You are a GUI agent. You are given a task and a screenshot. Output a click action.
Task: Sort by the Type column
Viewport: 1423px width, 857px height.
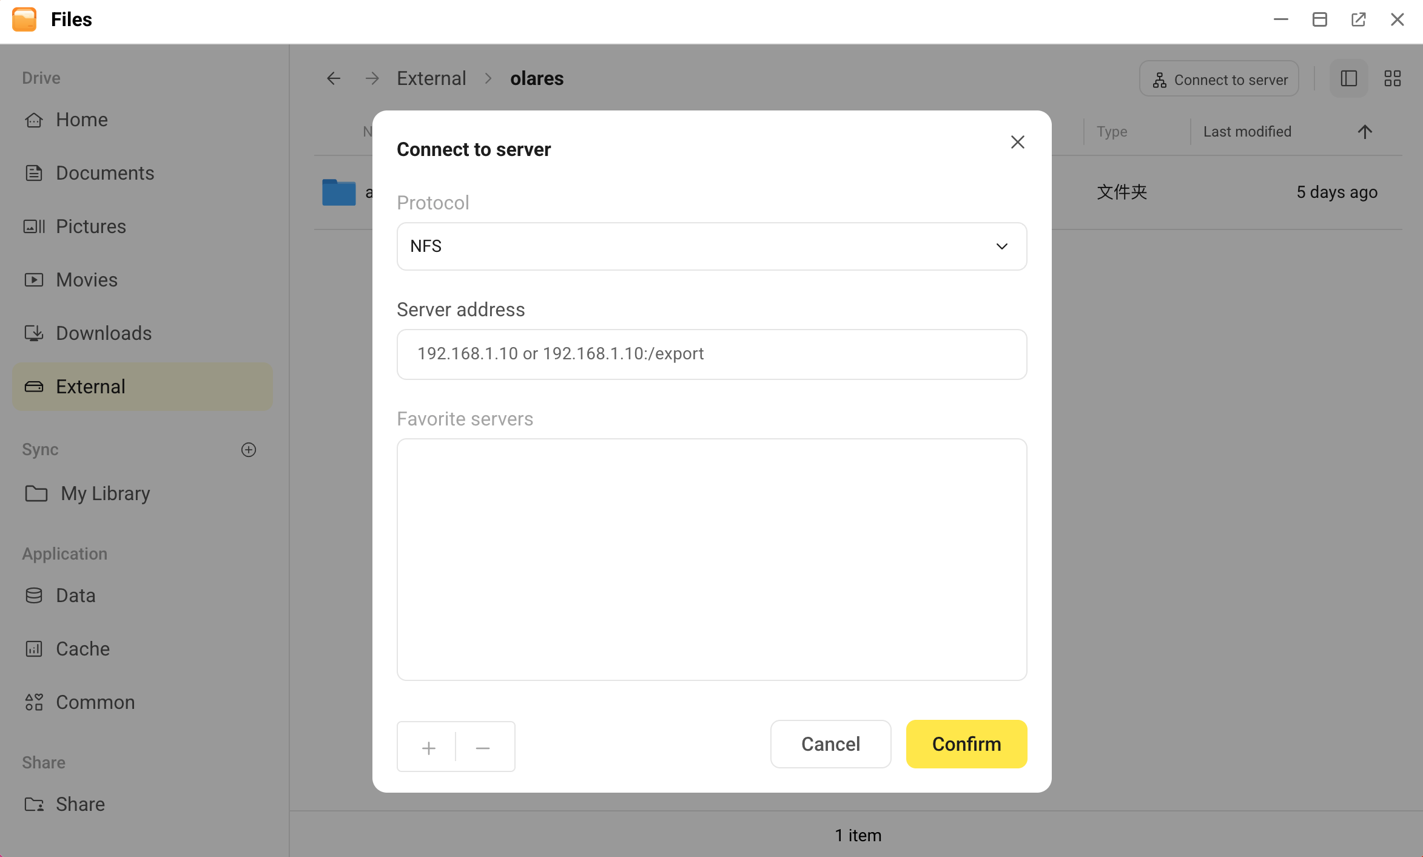coord(1112,132)
